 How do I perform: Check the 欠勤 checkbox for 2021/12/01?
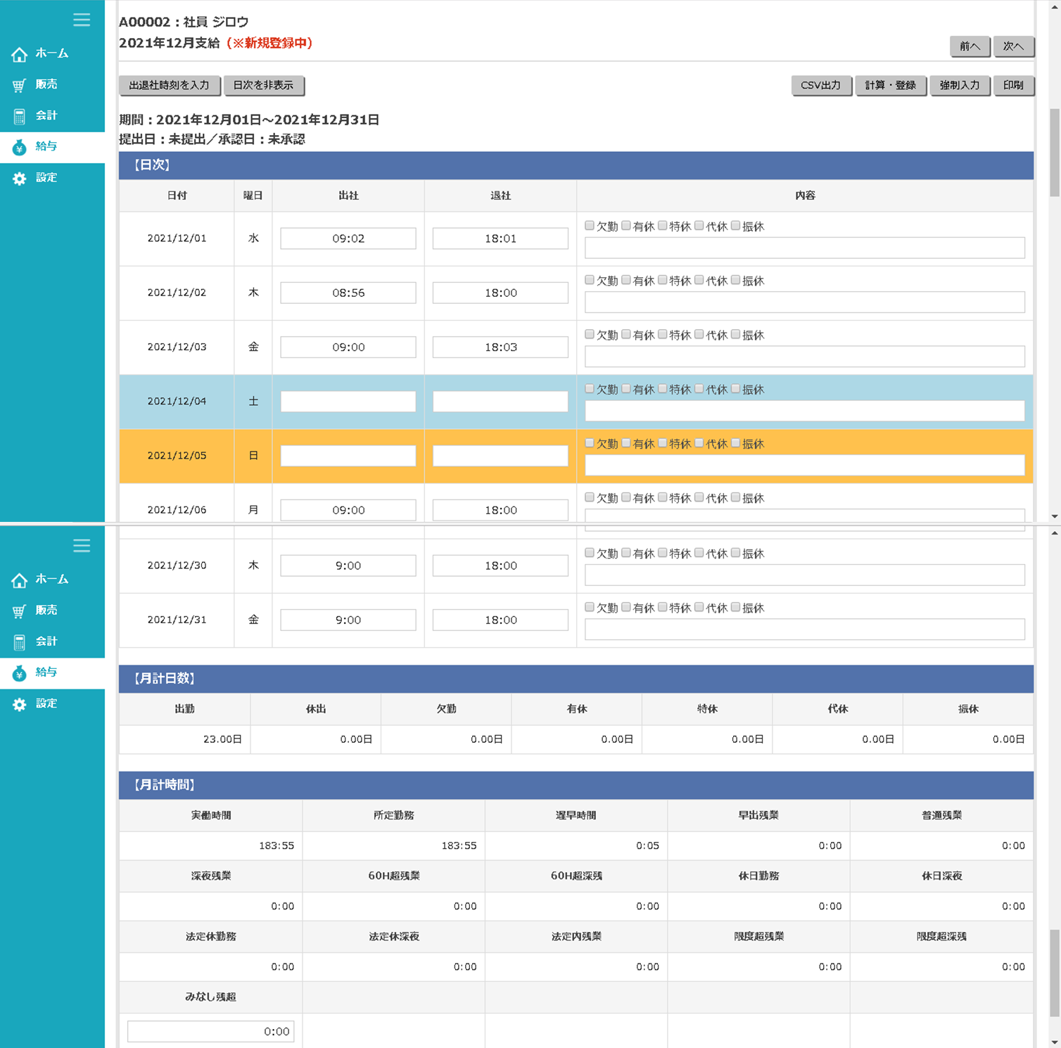click(590, 226)
